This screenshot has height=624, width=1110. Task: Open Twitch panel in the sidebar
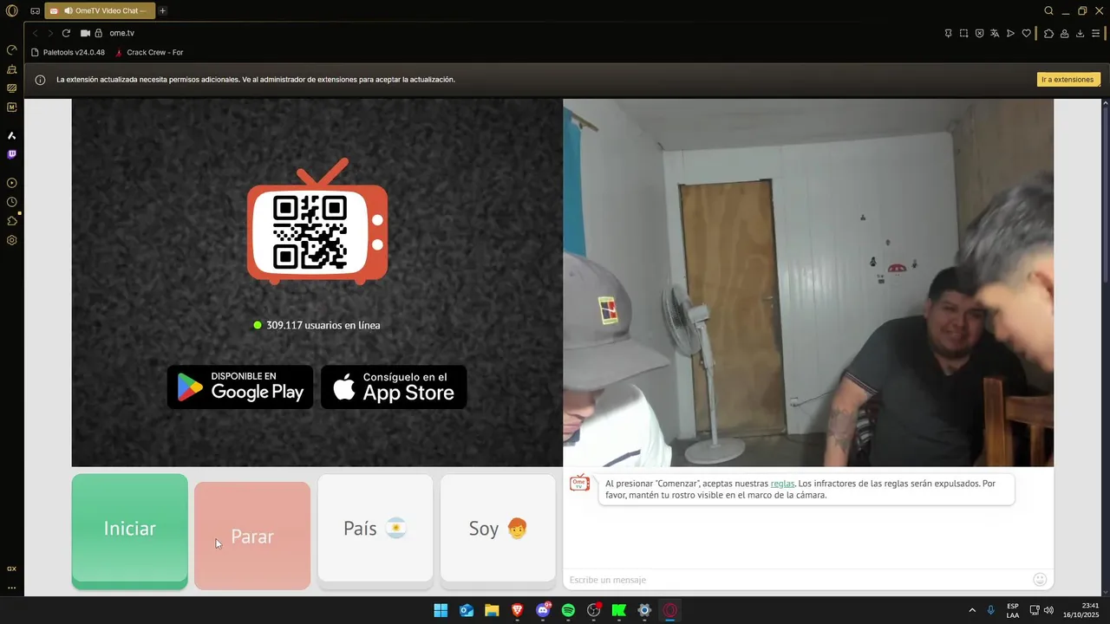(11, 154)
